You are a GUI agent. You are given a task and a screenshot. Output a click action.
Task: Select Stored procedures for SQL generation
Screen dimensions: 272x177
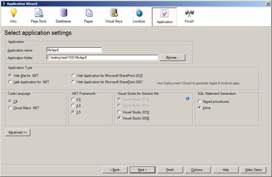coord(199,101)
